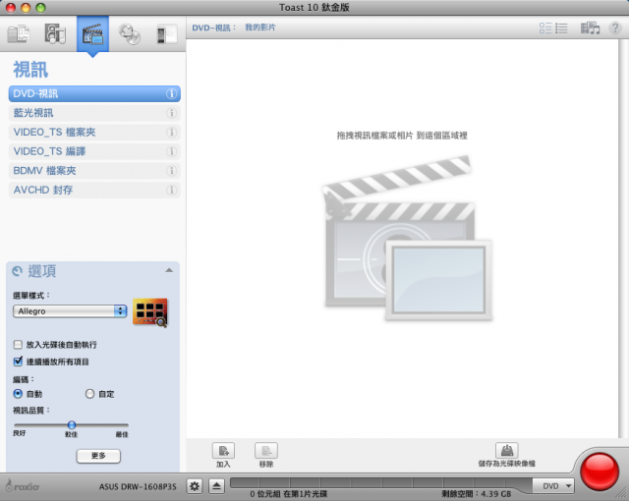Uncheck 連續播放所有項目 checkbox
Image resolution: width=629 pixels, height=501 pixels.
tap(18, 362)
